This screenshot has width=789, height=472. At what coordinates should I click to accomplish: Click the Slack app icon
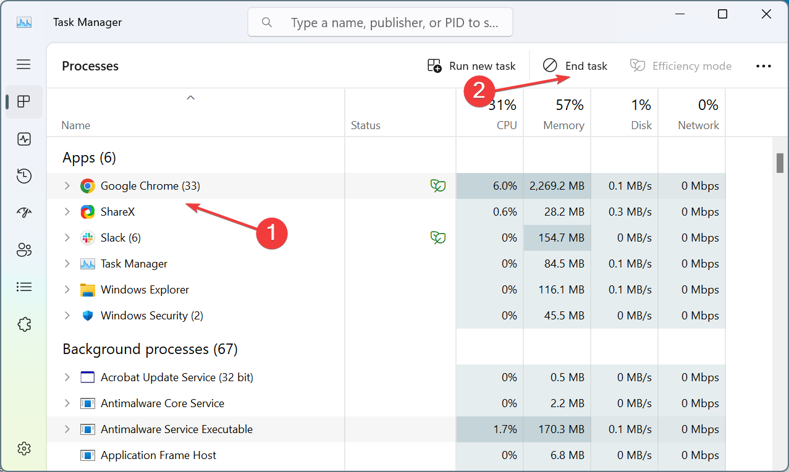88,238
